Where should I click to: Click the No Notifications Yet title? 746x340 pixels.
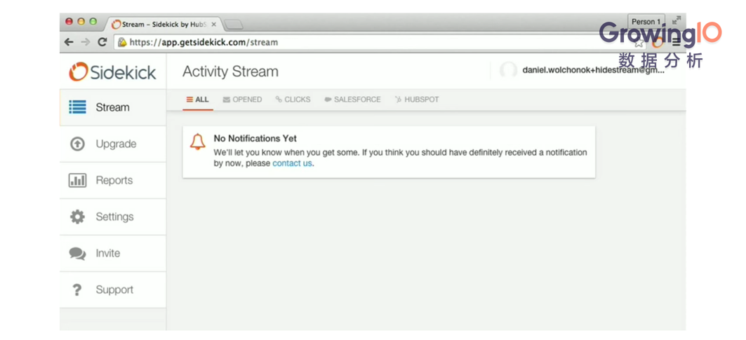(255, 138)
